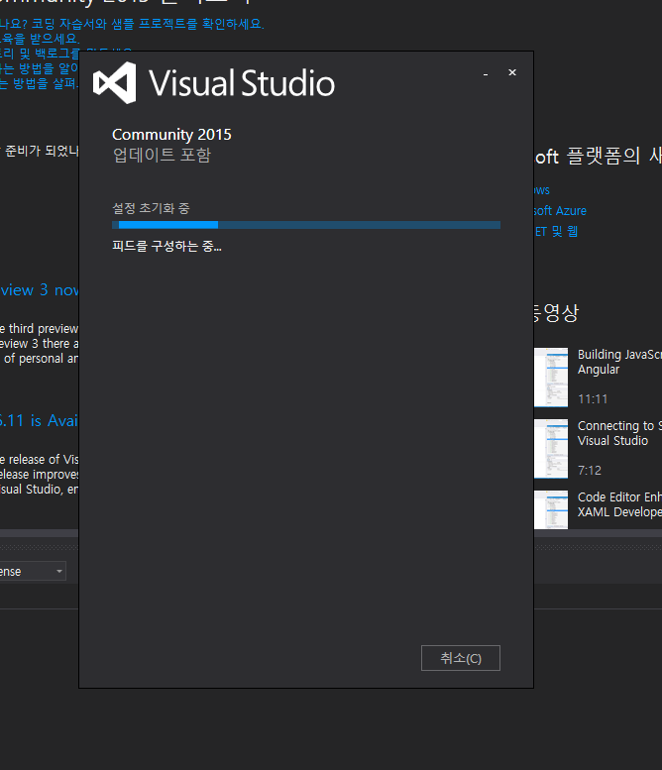Screen dimensions: 662x770
Task: Click the setup initialization progress bar
Action: [306, 225]
